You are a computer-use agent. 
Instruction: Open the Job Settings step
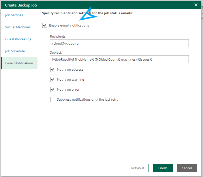tap(14, 15)
